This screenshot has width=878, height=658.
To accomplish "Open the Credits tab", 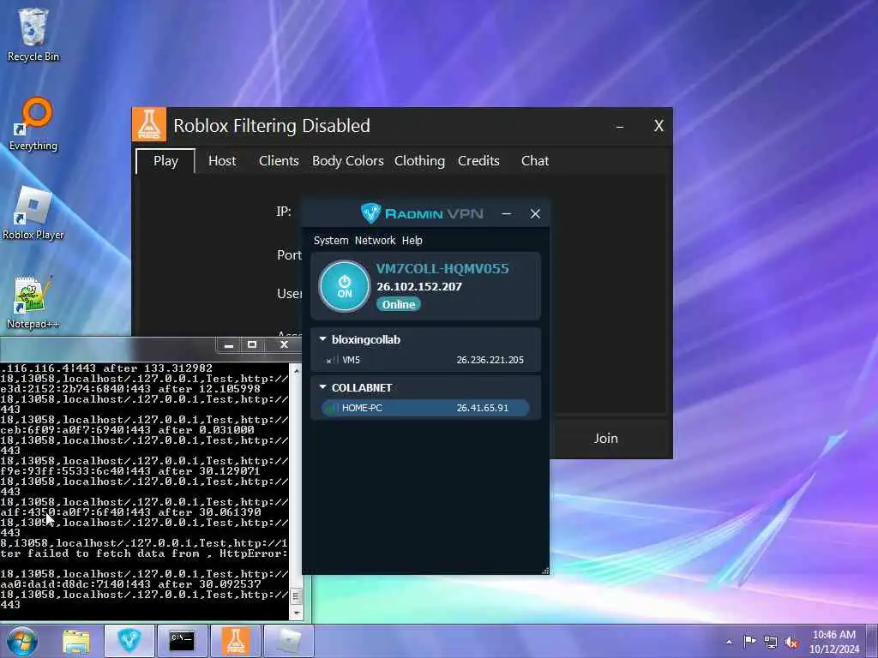I will [x=478, y=161].
